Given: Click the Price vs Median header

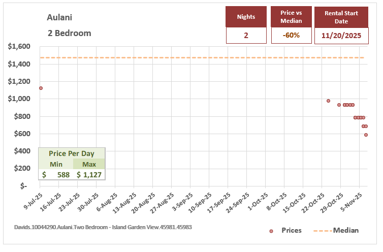Looking at the screenshot, I should point(291,17).
